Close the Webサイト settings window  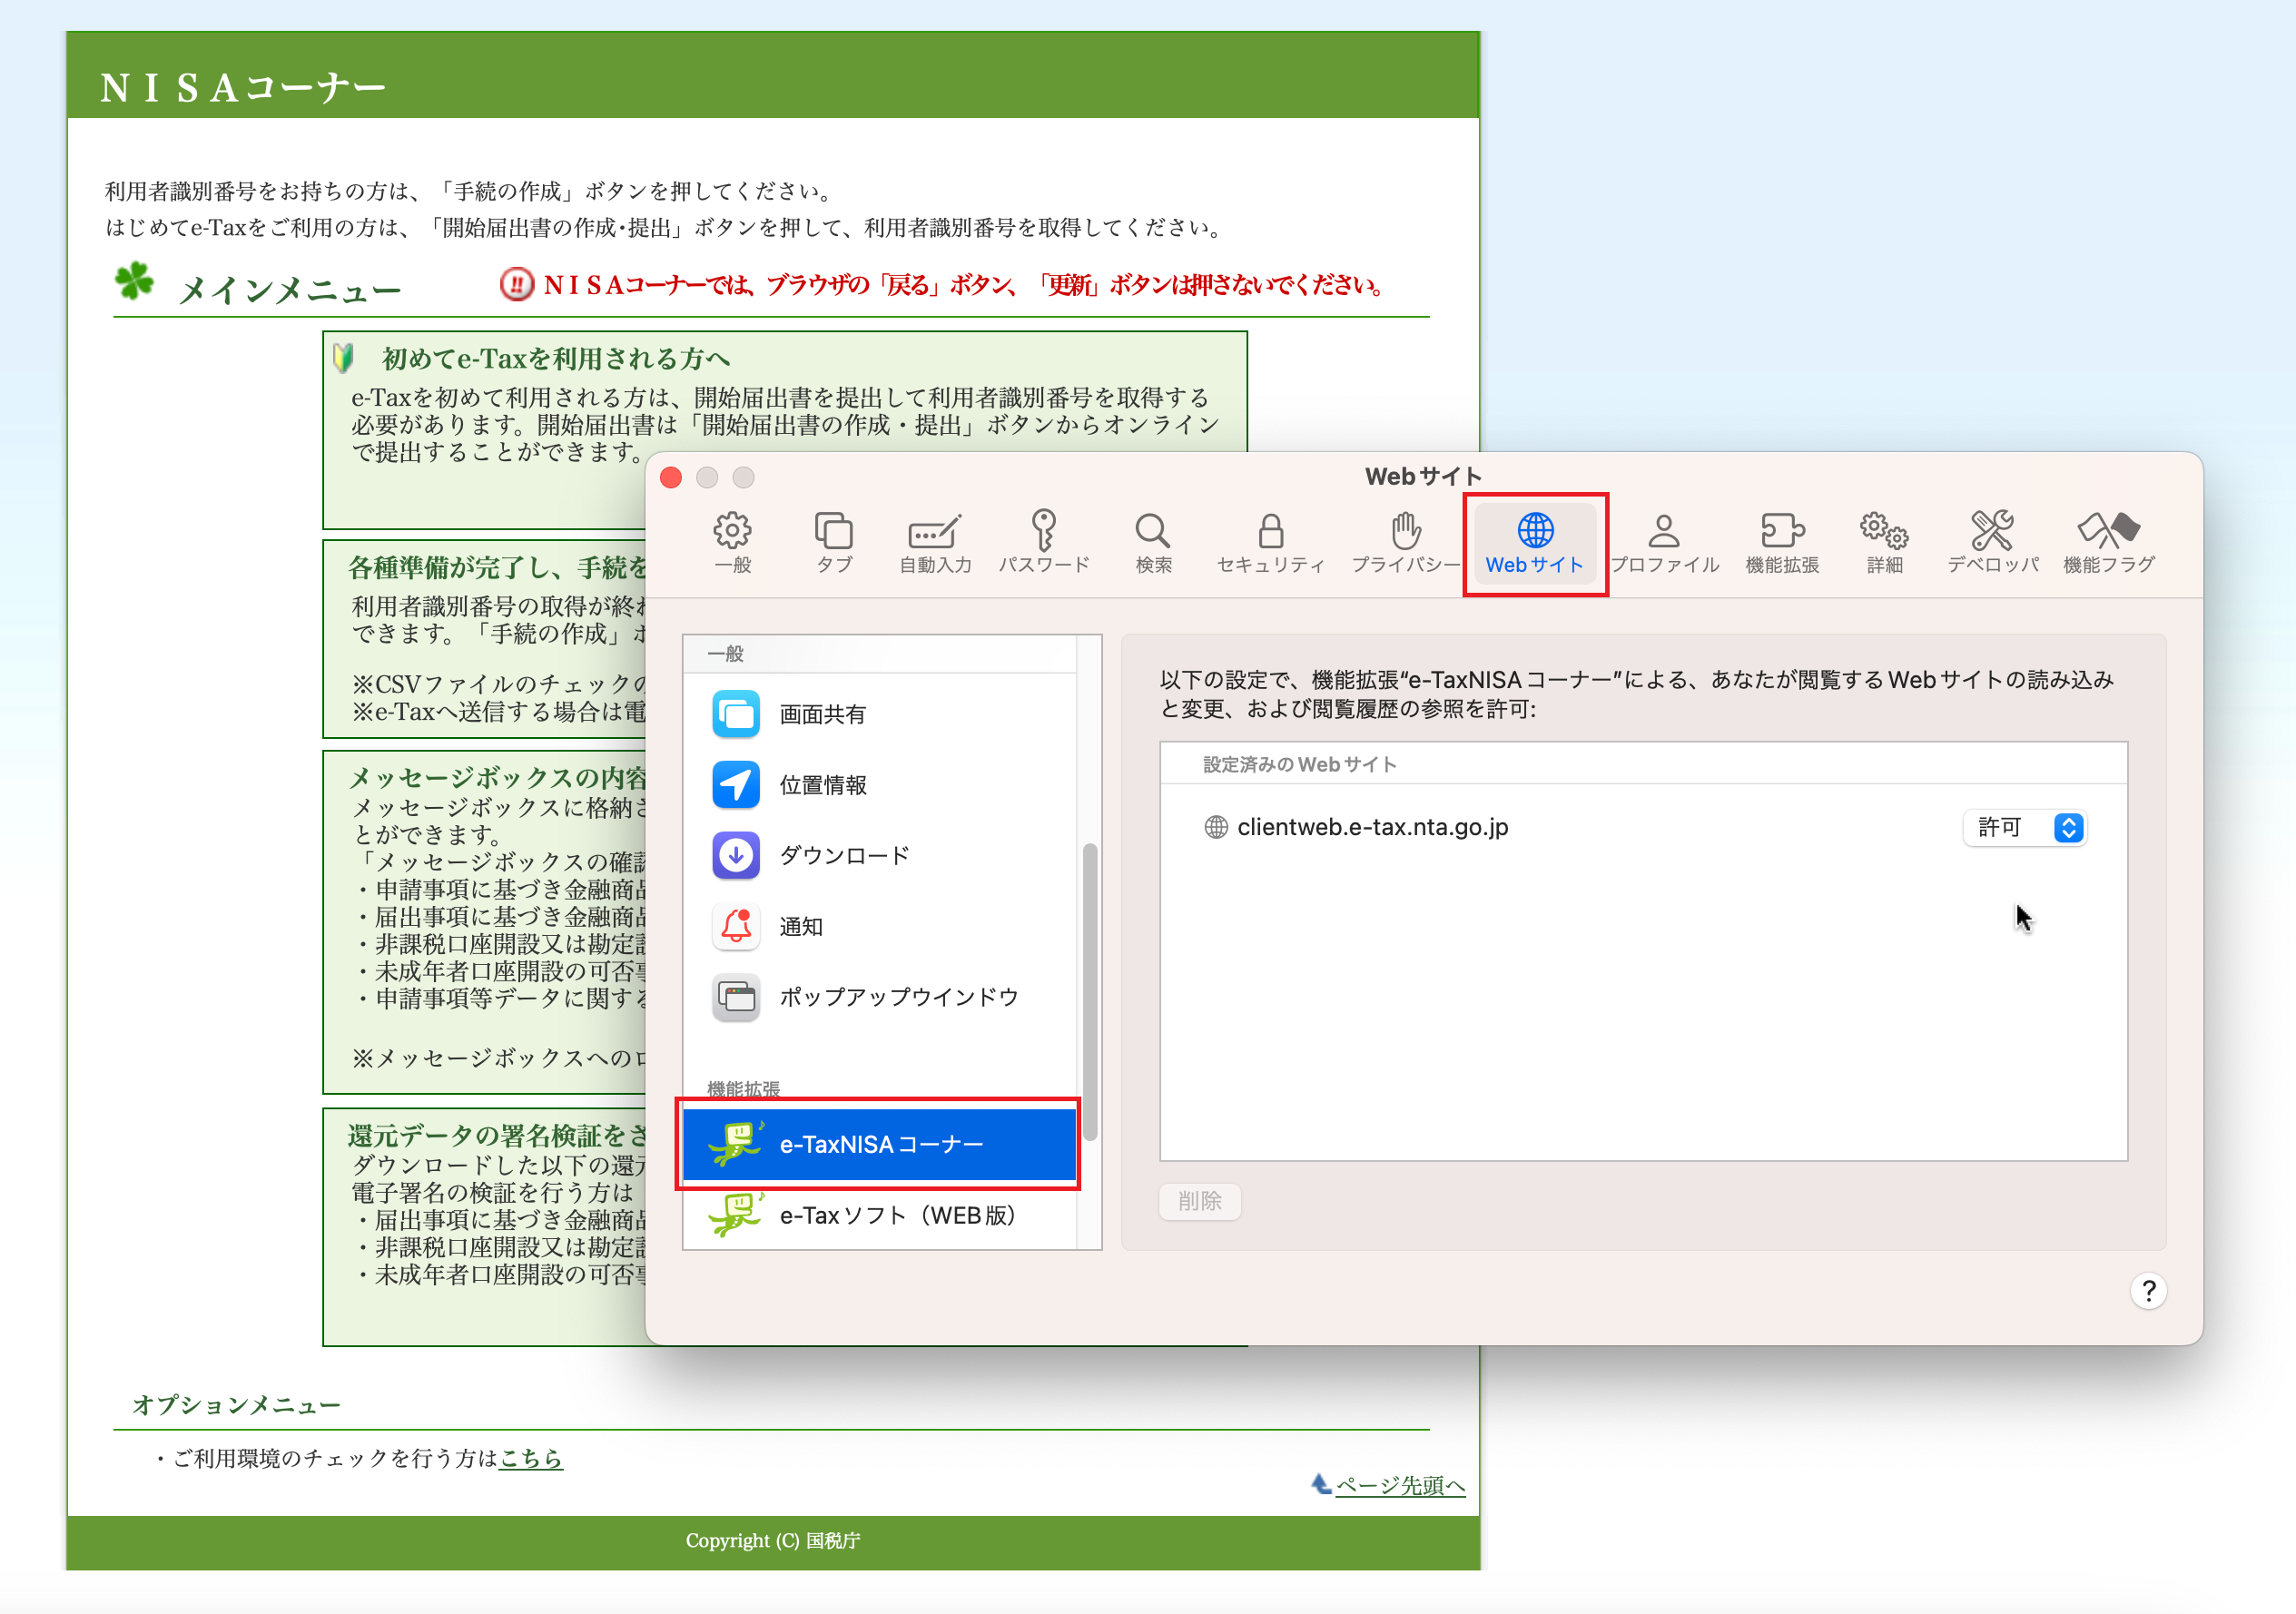[x=671, y=477]
